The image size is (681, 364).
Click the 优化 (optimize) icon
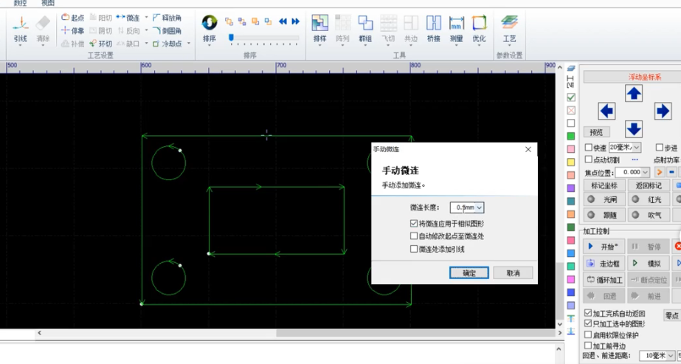pyautogui.click(x=480, y=28)
